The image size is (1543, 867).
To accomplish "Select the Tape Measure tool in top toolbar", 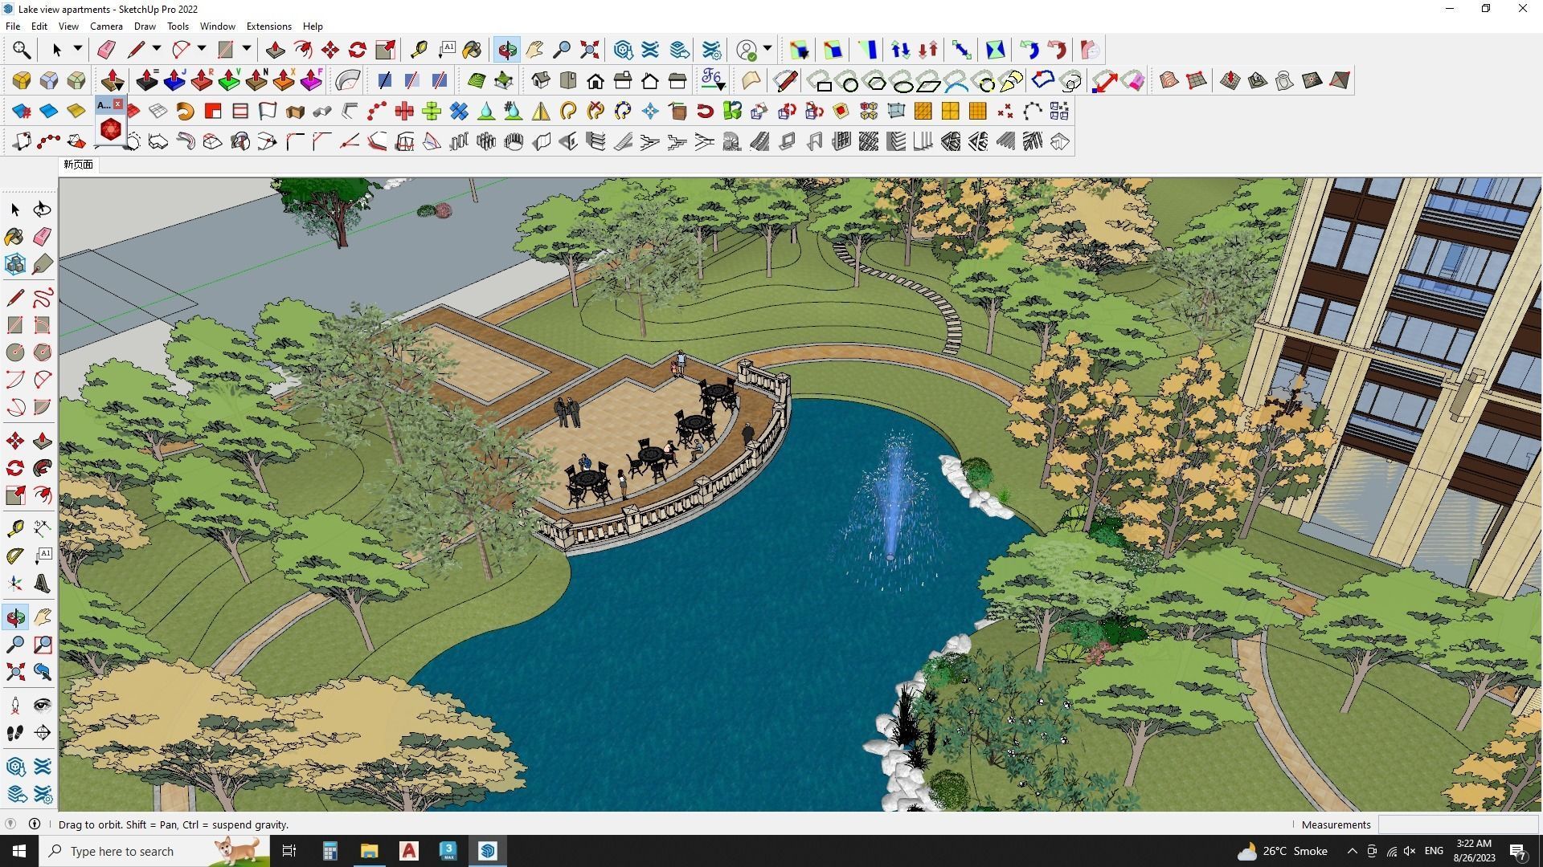I will point(419,50).
